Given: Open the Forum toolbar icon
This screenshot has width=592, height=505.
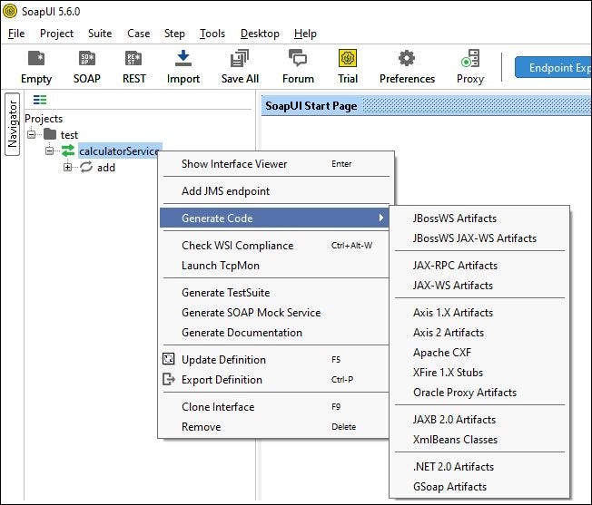Looking at the screenshot, I should [298, 58].
